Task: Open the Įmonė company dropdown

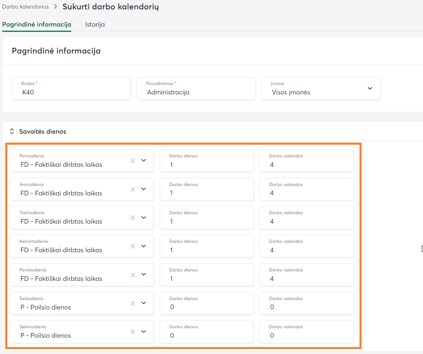Action: (x=369, y=88)
